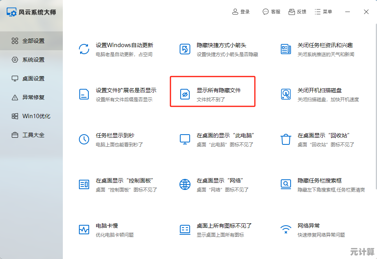
Task: Click the show hidden files eye icon
Action: click(x=185, y=94)
